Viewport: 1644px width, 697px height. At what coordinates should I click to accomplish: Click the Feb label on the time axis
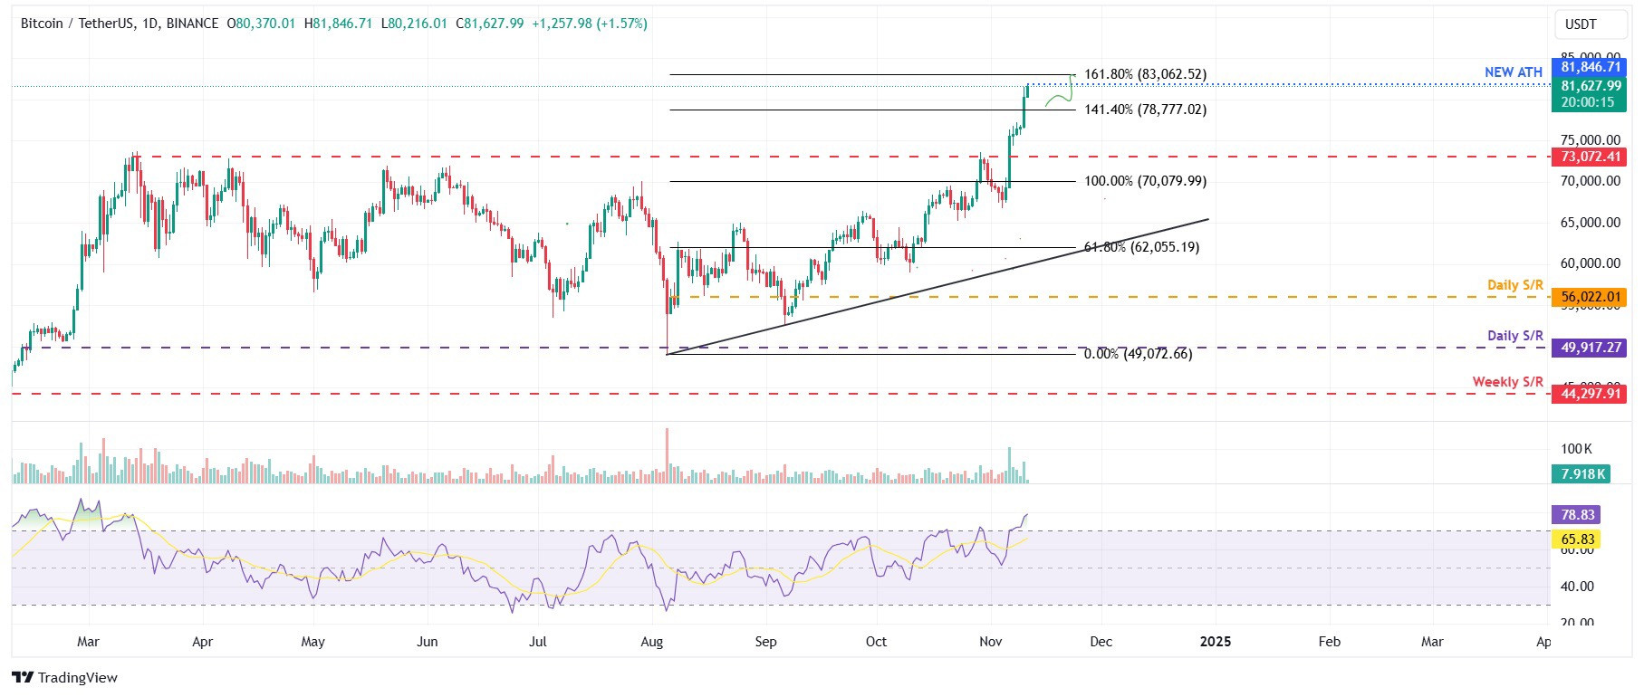pyautogui.click(x=1329, y=642)
